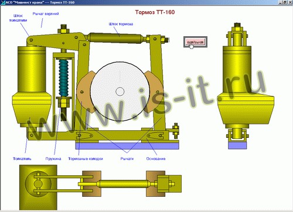Click the application icon in the title bar
293x212 pixels.
pos(3,2)
